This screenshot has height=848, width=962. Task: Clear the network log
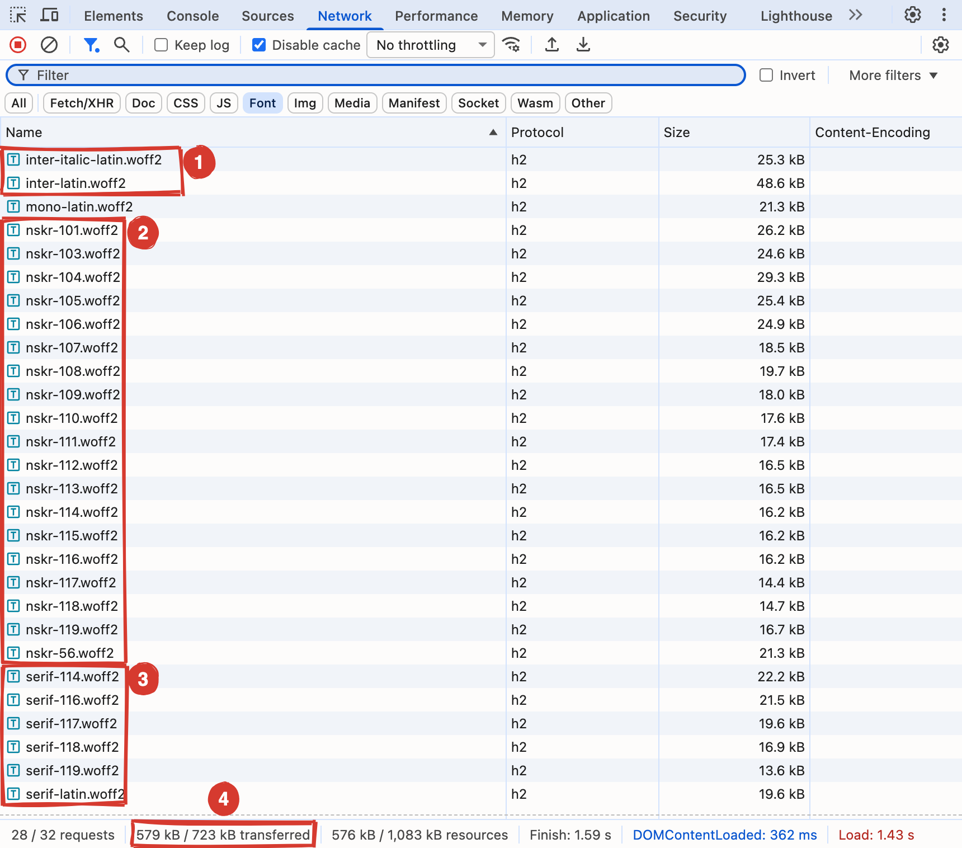click(x=49, y=45)
